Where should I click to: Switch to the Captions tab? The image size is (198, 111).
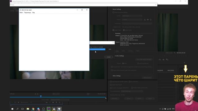pos(130,51)
